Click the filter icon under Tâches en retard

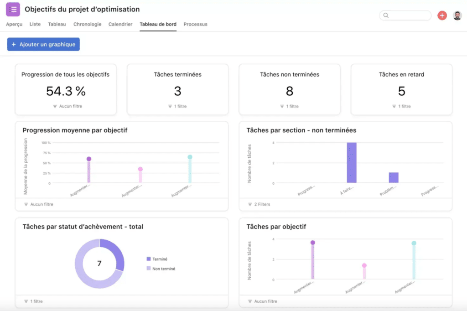coord(394,106)
